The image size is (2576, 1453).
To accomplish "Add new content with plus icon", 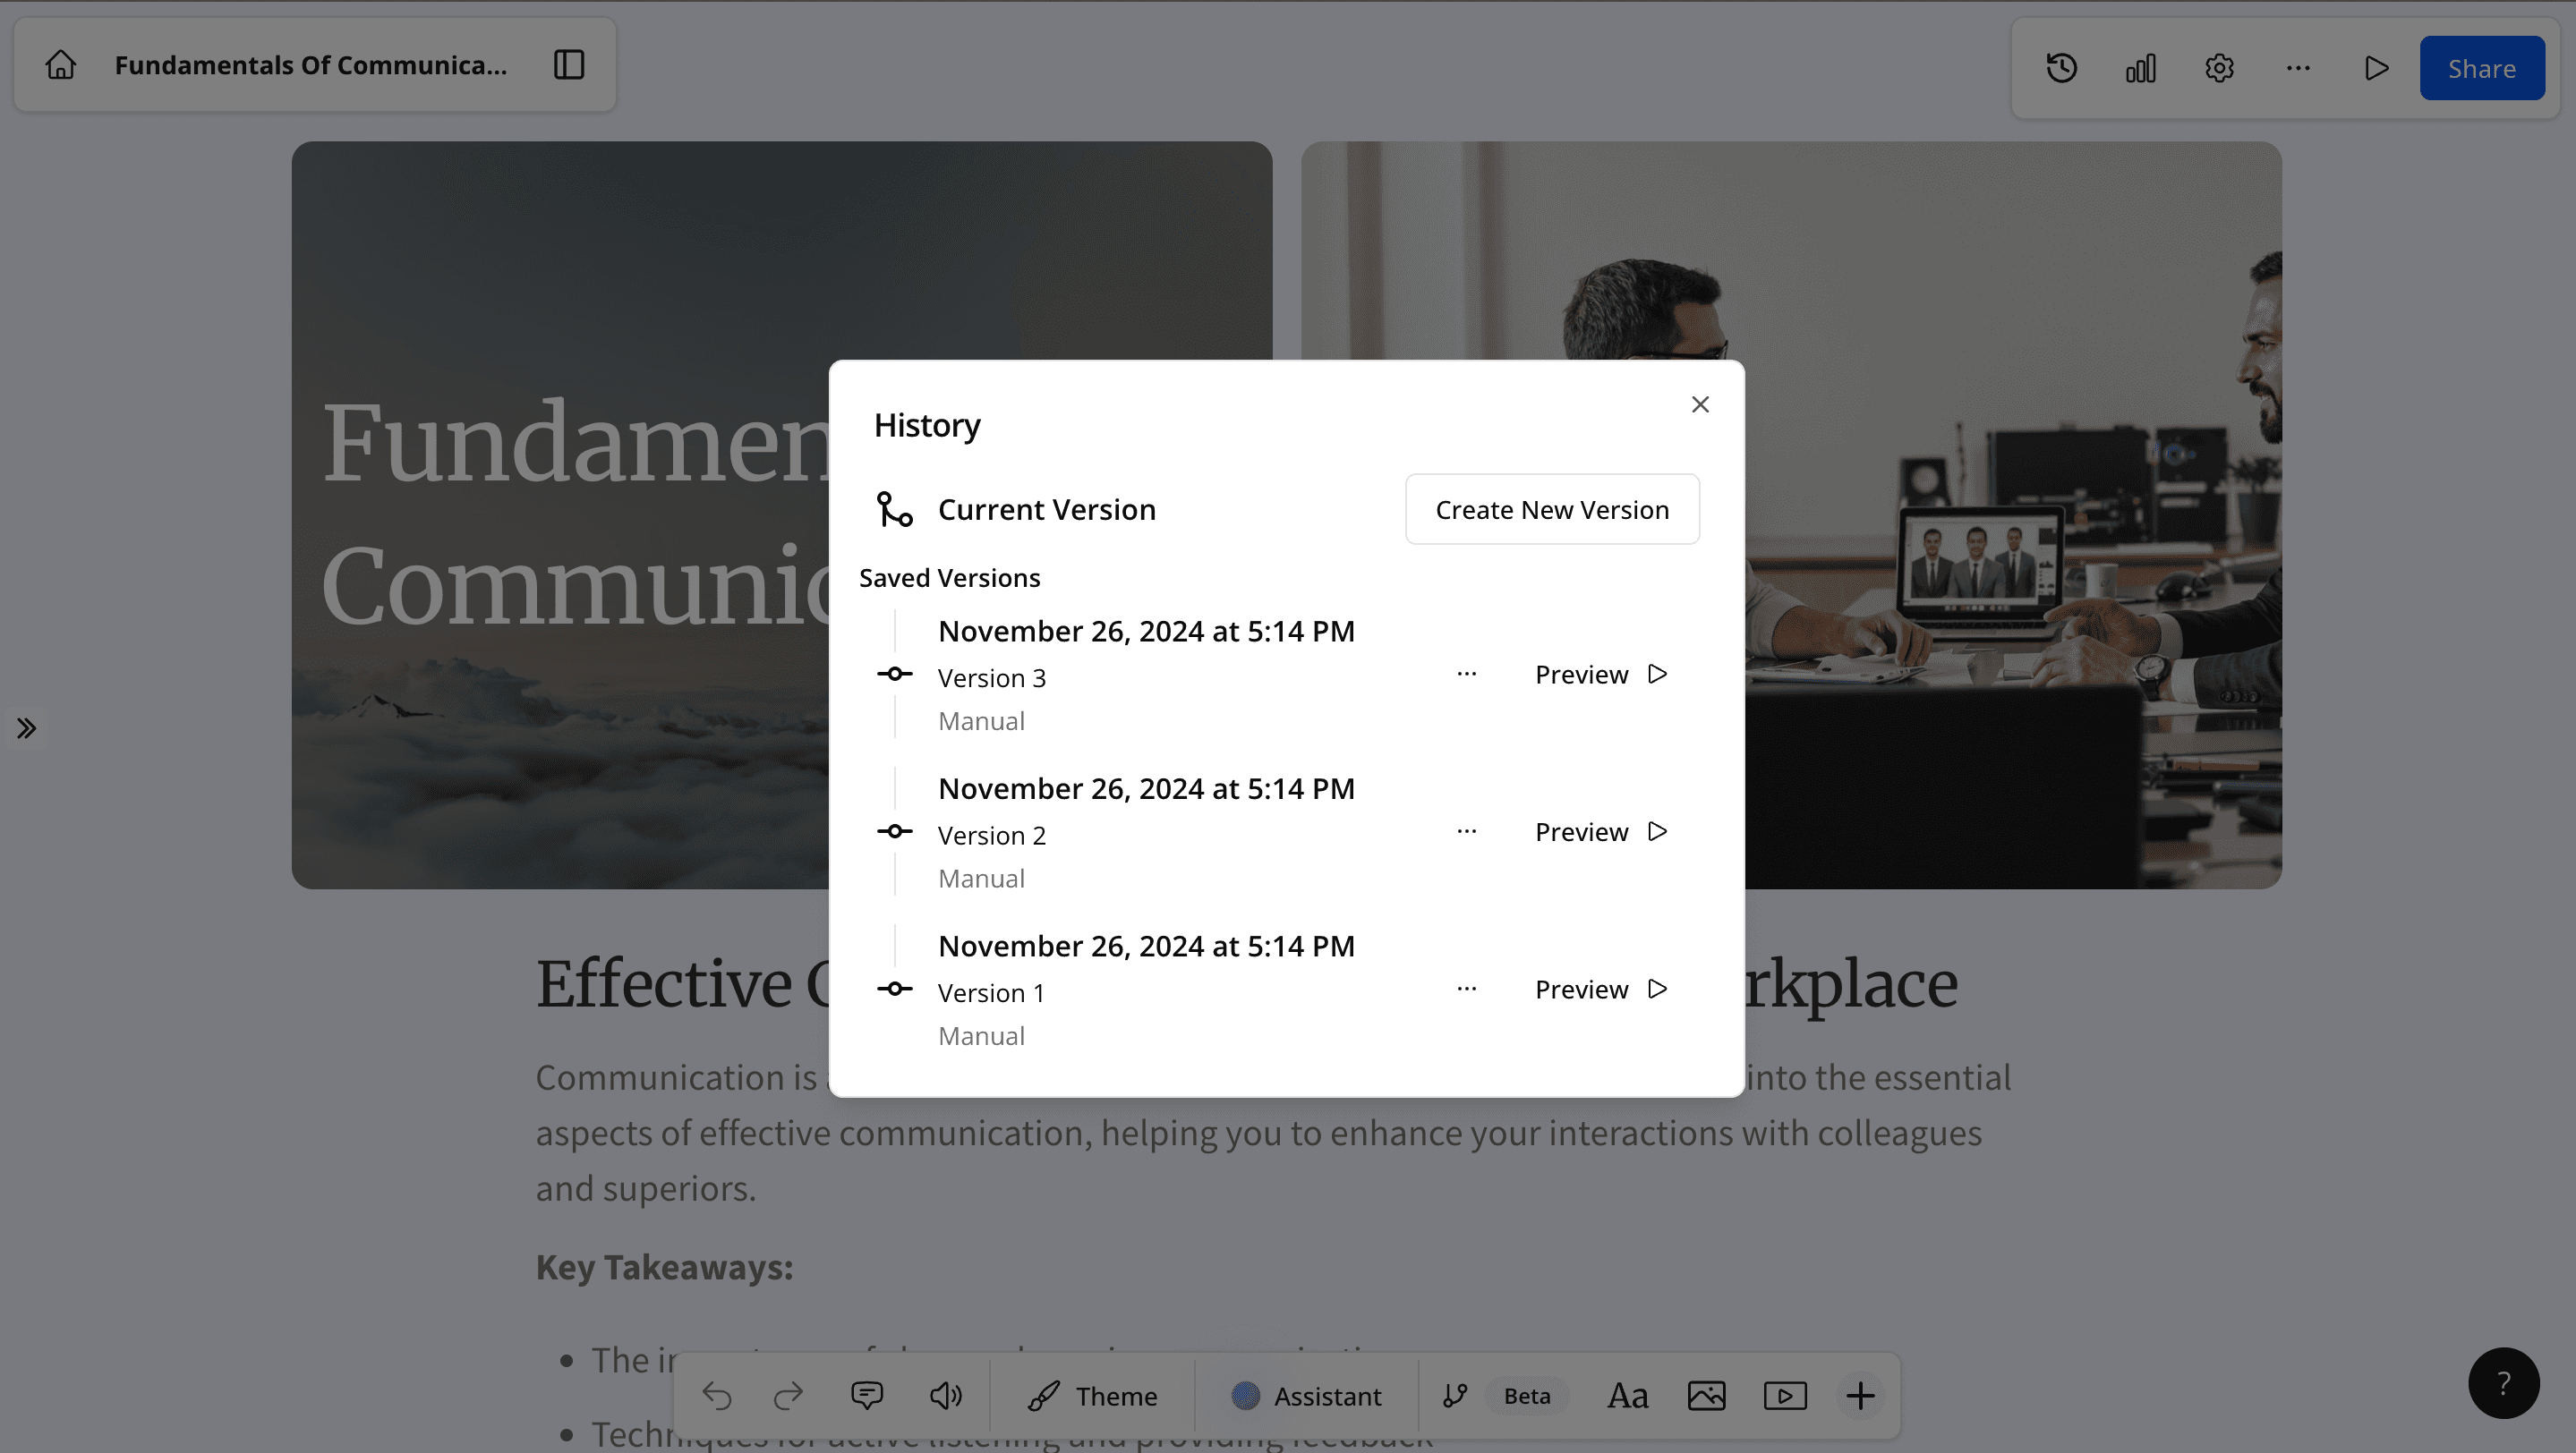I will [x=1861, y=1396].
